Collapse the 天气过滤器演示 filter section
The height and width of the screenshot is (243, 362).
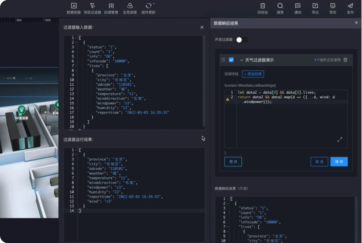(x=241, y=60)
